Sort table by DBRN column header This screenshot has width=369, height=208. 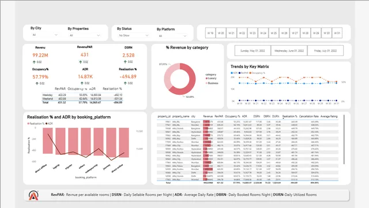point(266,116)
